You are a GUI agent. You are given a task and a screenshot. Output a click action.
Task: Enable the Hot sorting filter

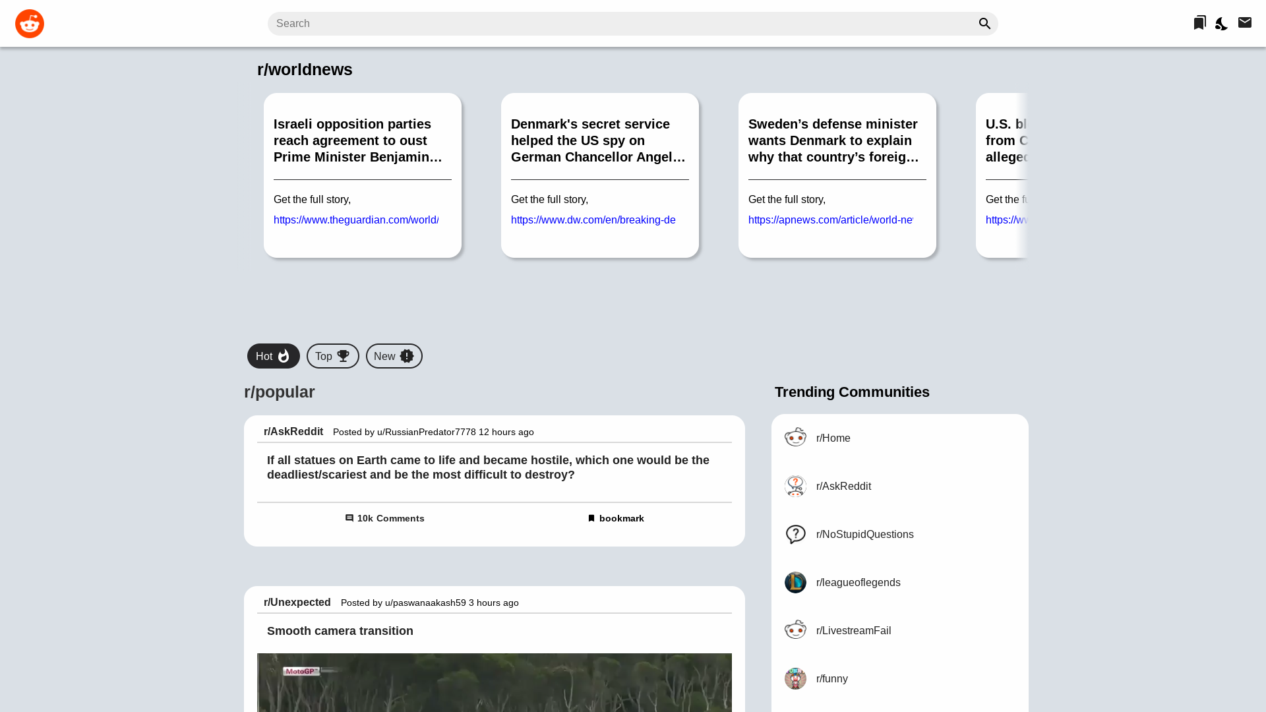click(273, 356)
